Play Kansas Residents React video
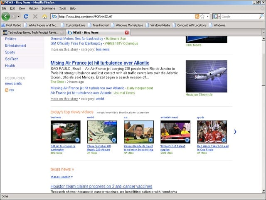Image resolution: width=266 pixels, height=200 pixels. tap(139, 132)
